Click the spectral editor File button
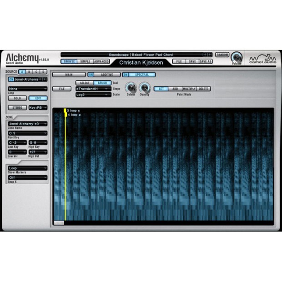282x282 pixels. pos(62,89)
